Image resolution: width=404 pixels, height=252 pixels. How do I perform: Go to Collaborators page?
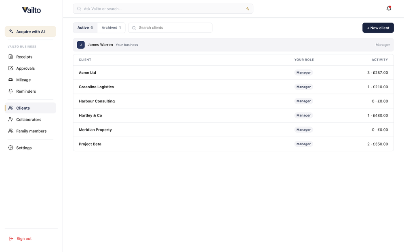tap(30, 120)
